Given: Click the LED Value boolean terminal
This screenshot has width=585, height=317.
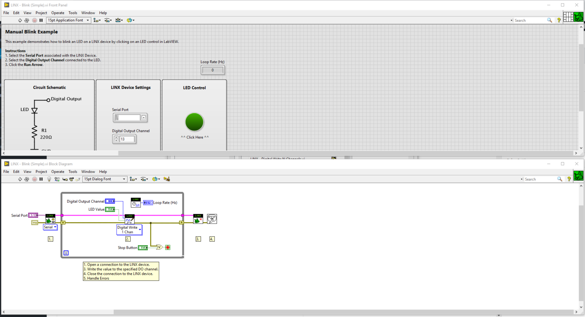Looking at the screenshot, I should (x=110, y=209).
